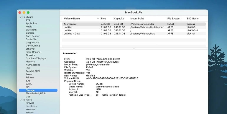The height and width of the screenshot is (114, 227).
Task: Select Apple Pay in the sidebar
Action: click(31, 24)
